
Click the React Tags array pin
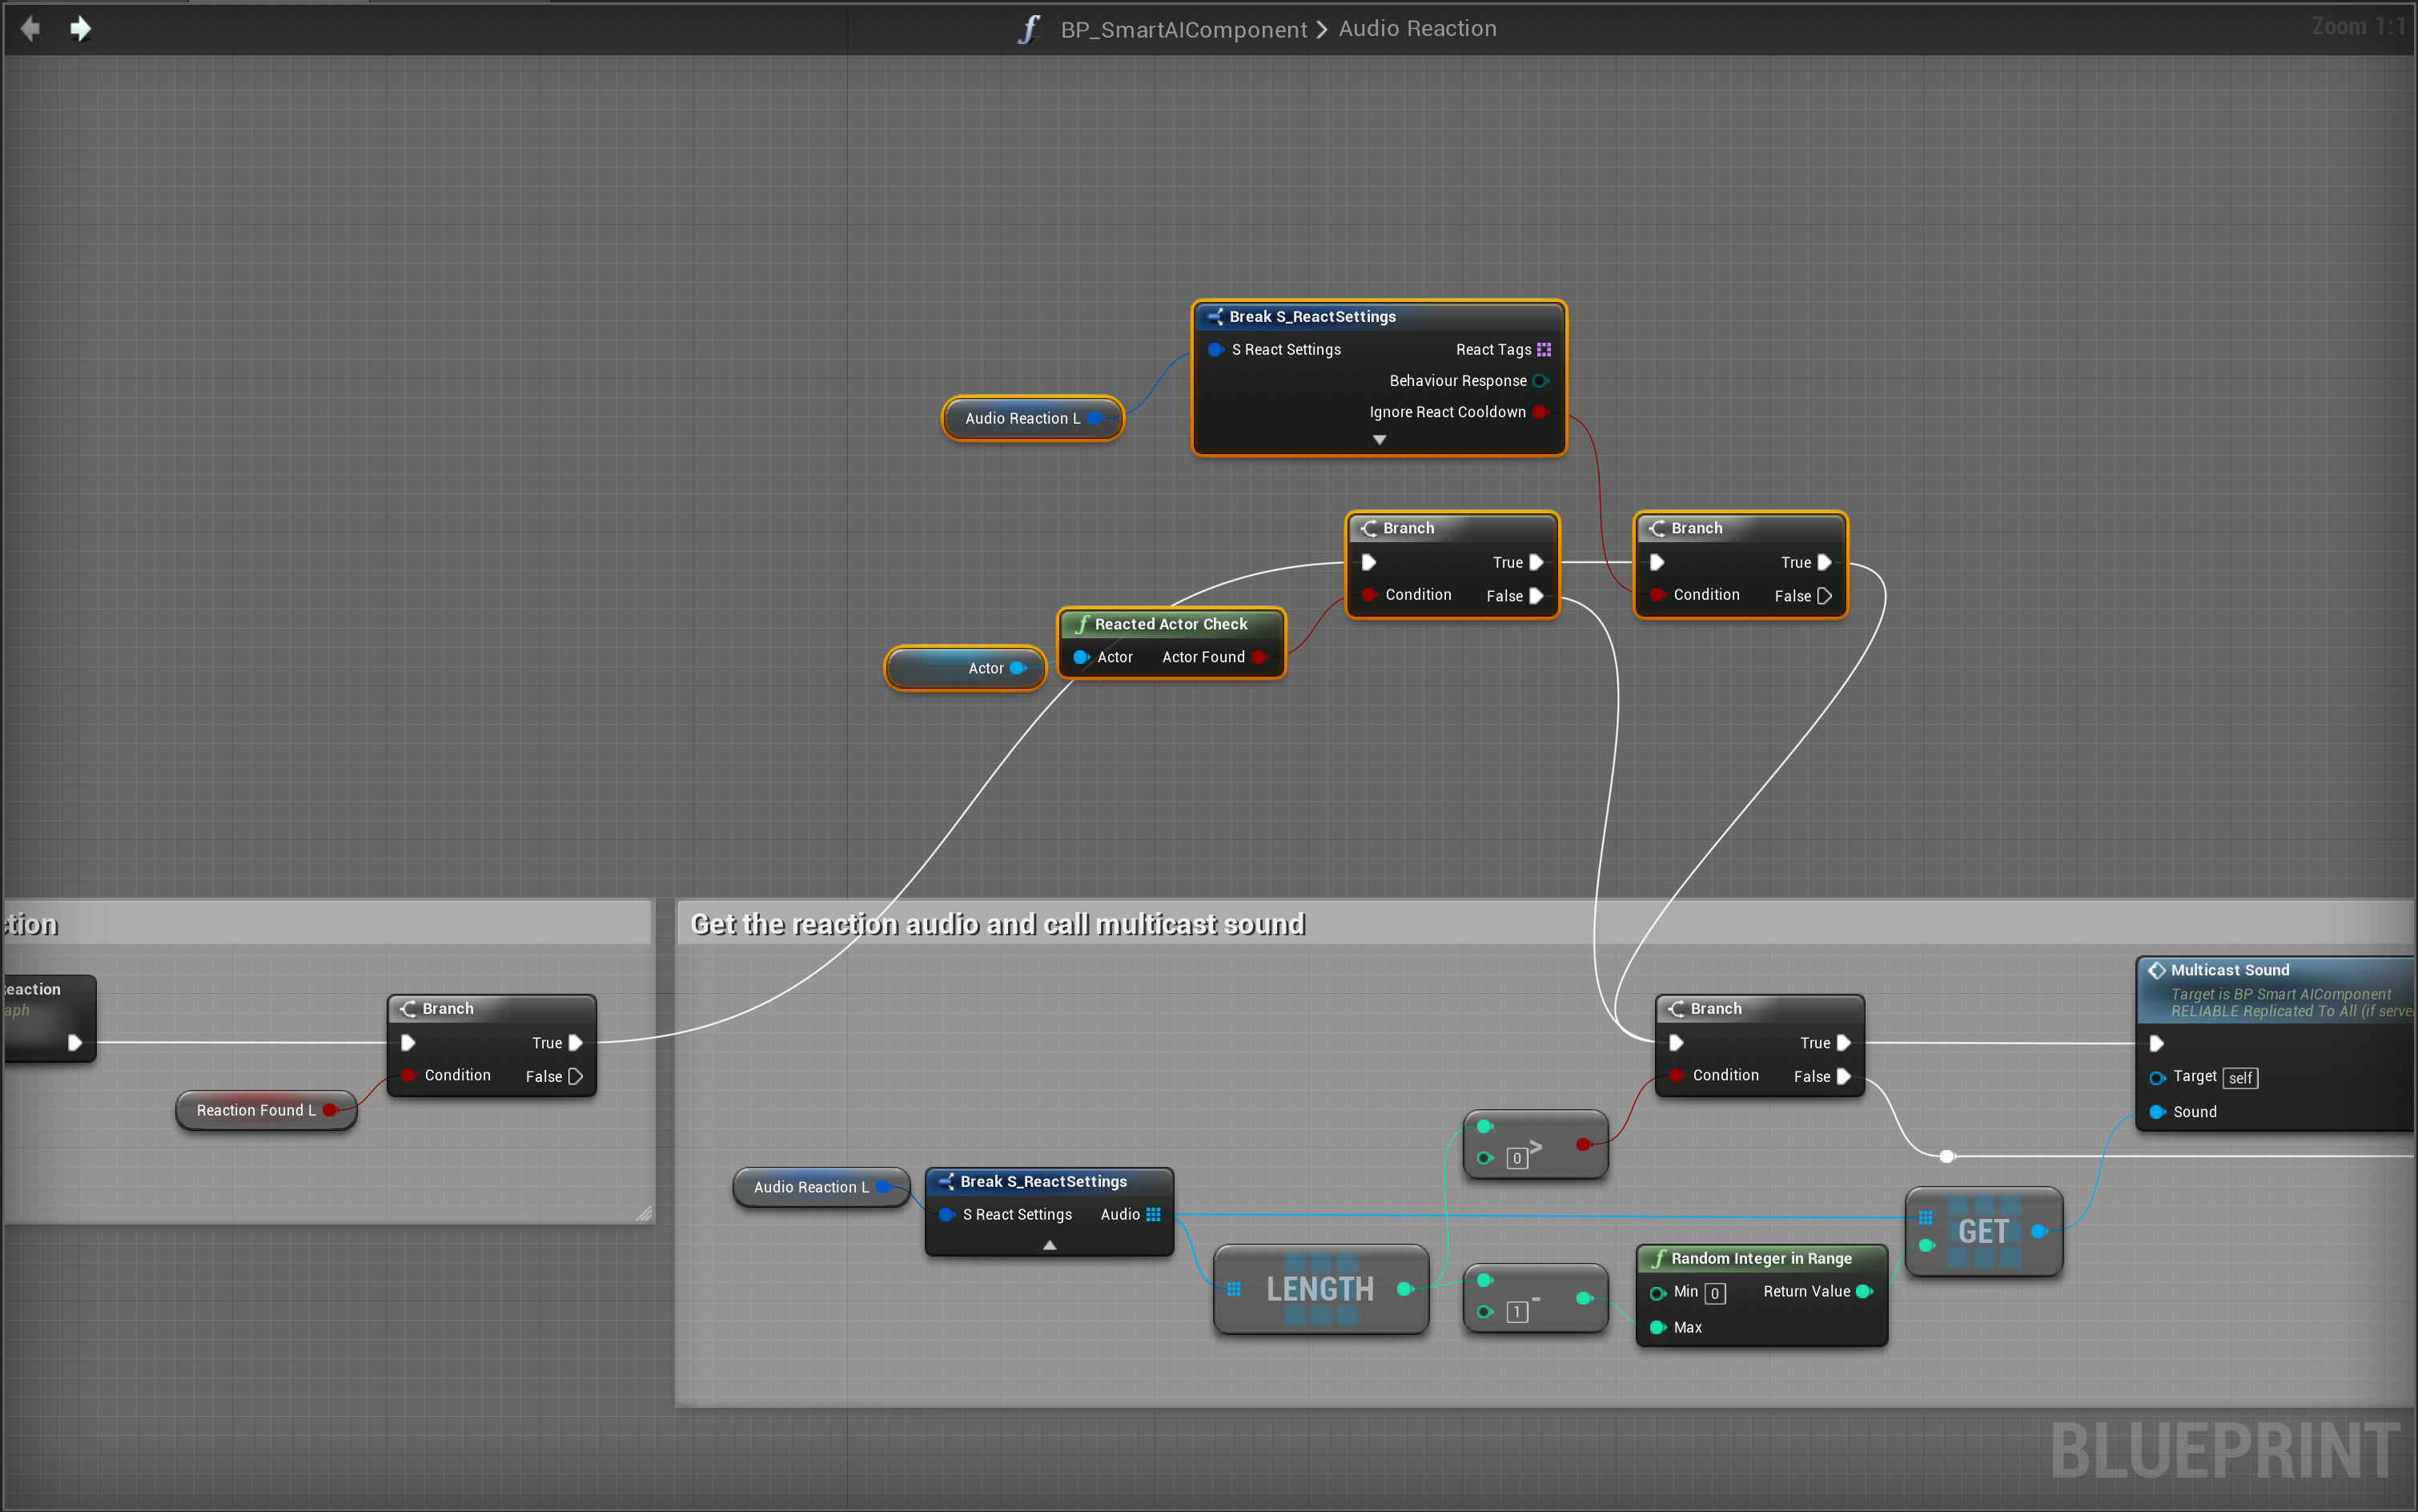pos(1544,349)
